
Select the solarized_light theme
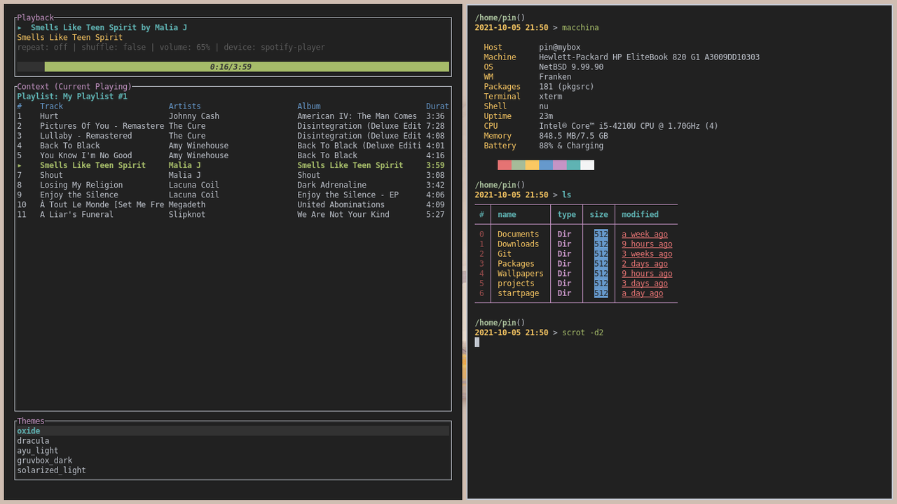[233, 470]
